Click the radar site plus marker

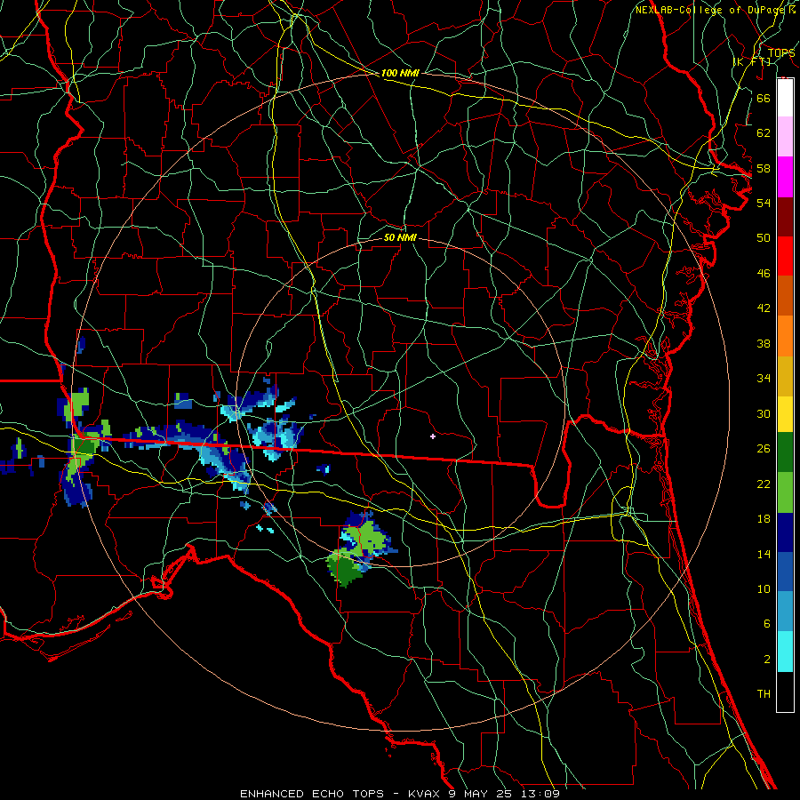point(433,436)
